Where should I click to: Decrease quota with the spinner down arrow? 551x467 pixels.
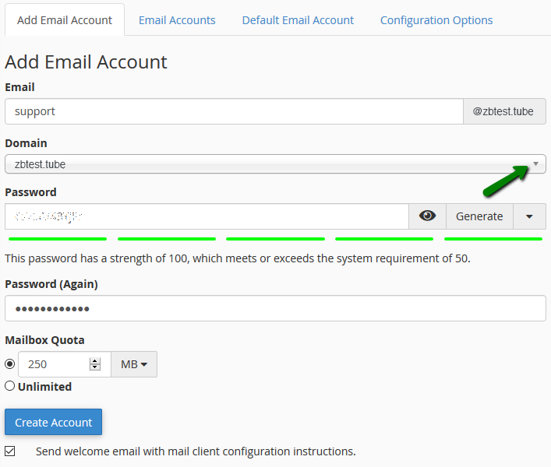coord(95,368)
